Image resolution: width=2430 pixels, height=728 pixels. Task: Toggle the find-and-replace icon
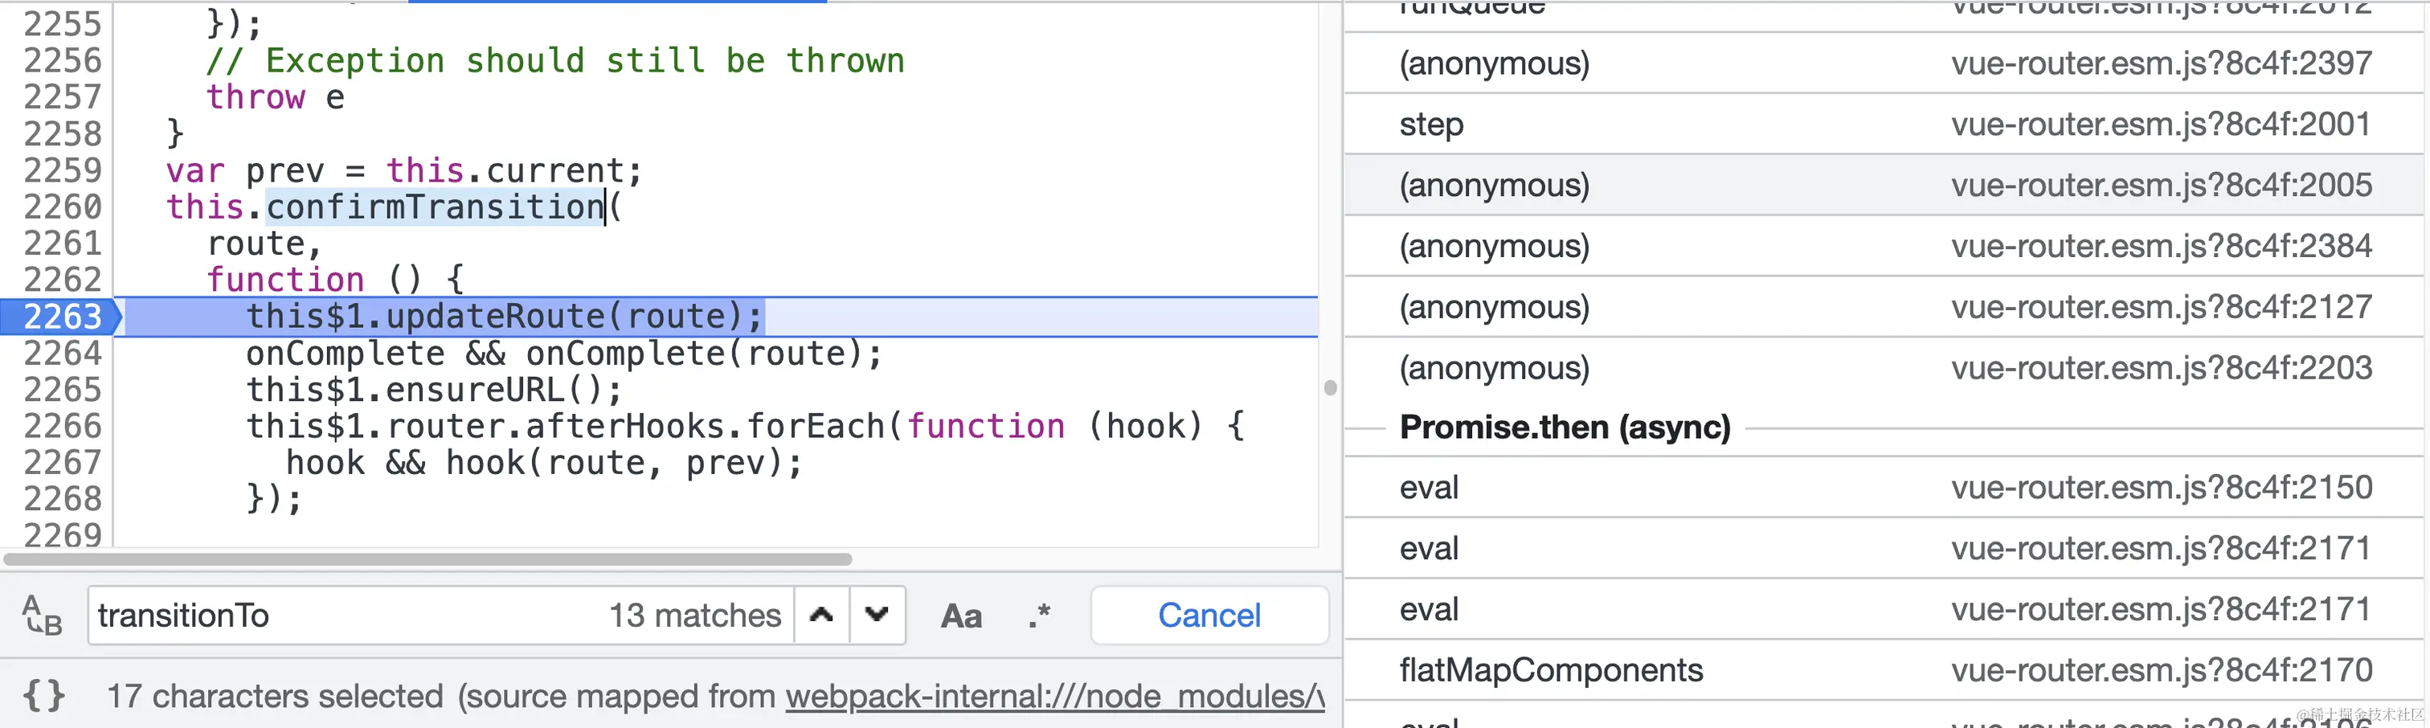(x=42, y=615)
